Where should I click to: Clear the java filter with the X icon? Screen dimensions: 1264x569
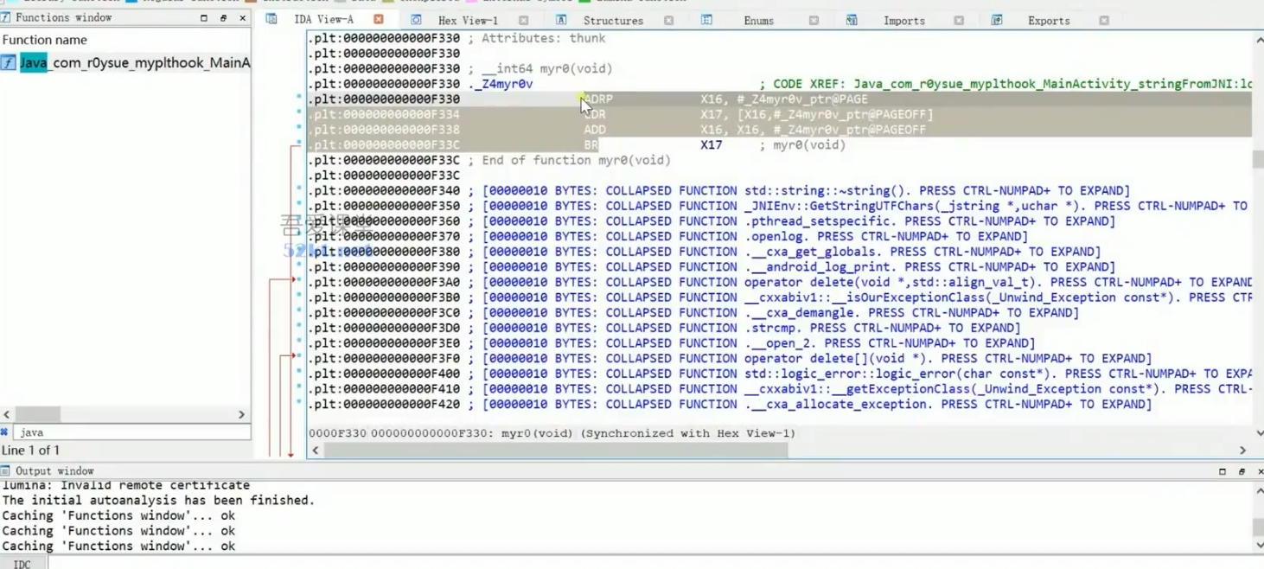click(x=5, y=432)
